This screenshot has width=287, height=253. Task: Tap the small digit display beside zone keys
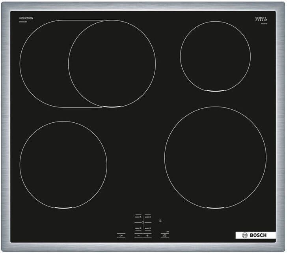pos(160,221)
